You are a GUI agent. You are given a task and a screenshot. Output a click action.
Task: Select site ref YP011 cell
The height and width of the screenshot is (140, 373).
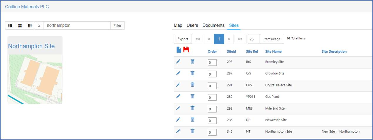tap(251, 97)
